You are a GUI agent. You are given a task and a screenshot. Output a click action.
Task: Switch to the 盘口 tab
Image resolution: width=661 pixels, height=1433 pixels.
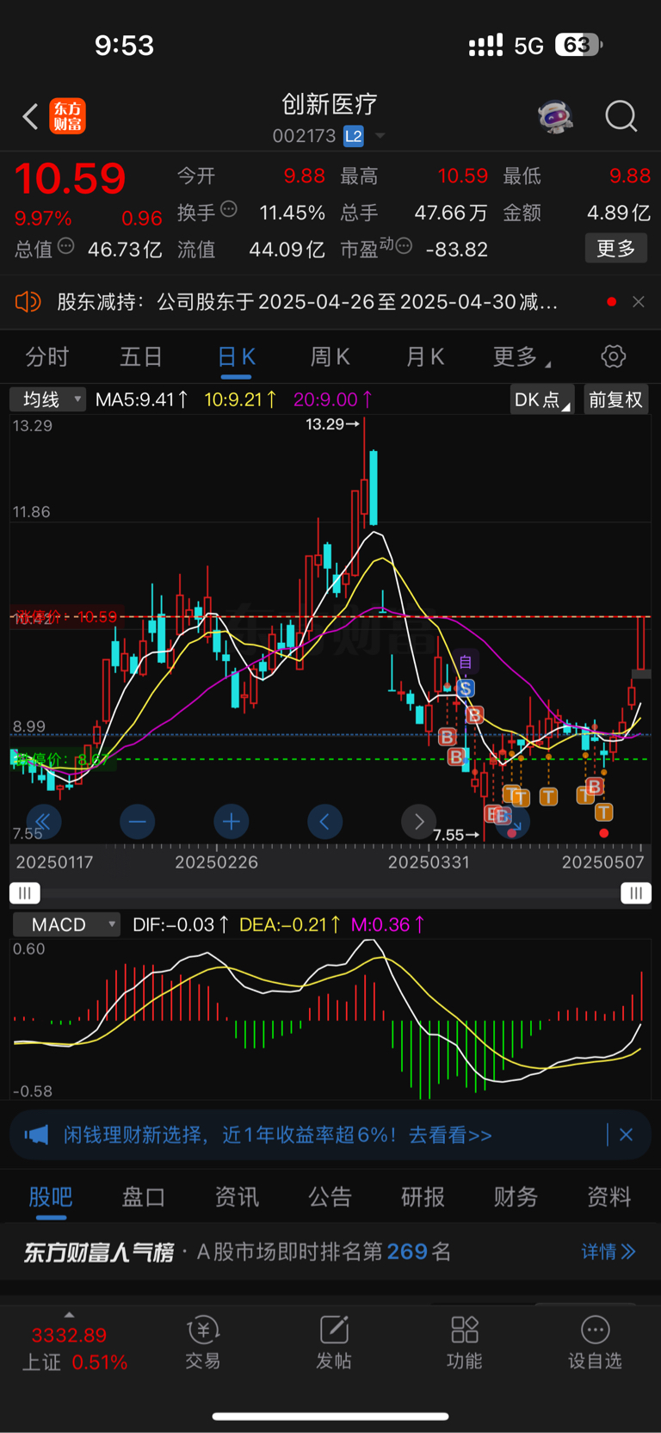(x=144, y=1196)
